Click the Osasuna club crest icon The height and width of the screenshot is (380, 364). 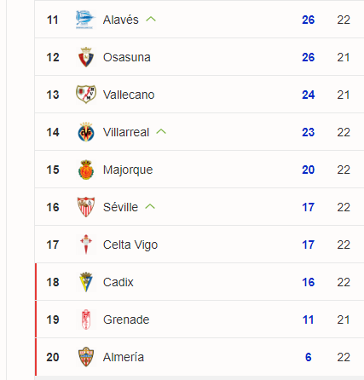click(86, 57)
